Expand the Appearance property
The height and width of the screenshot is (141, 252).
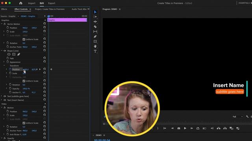tap(4, 62)
